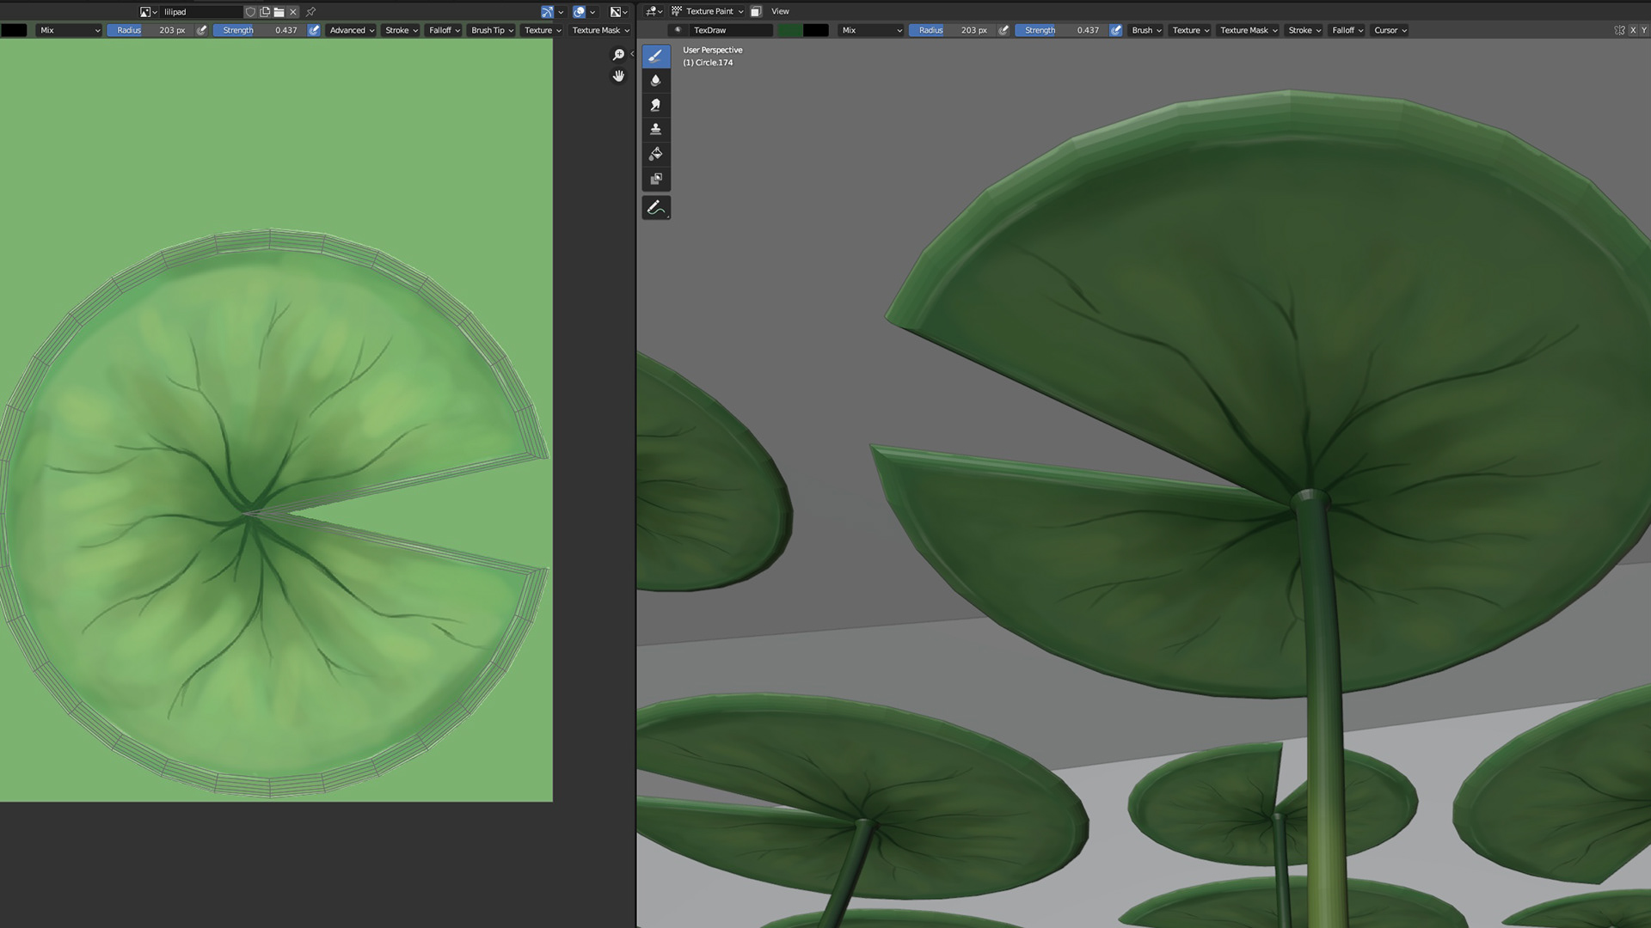Select the Fill bucket tool
This screenshot has width=1651, height=928.
point(655,154)
